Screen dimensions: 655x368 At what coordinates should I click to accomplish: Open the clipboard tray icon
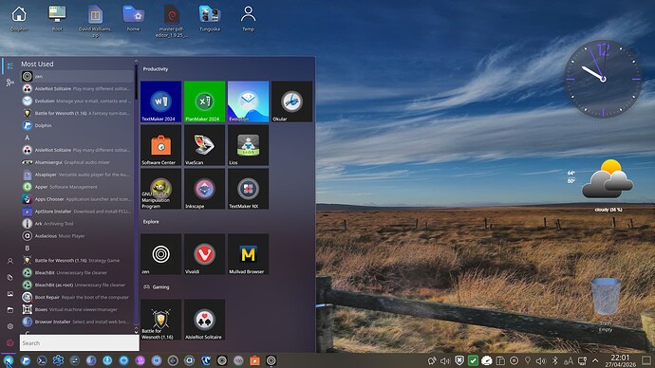coord(500,360)
